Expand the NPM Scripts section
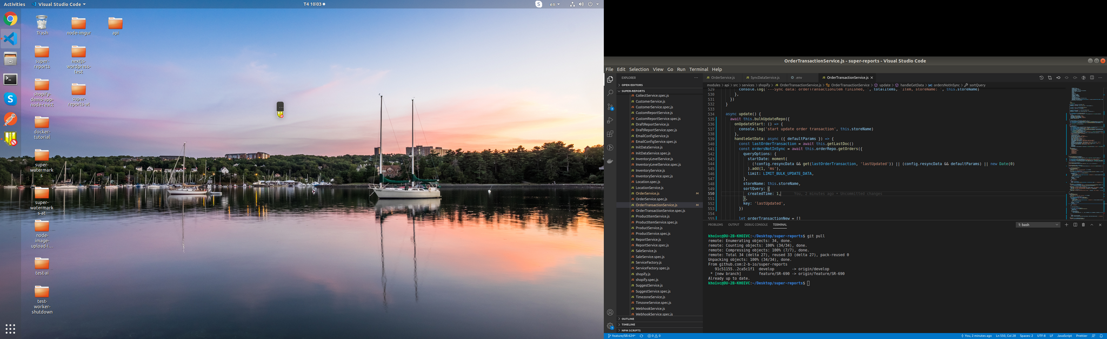The width and height of the screenshot is (1107, 339). tap(630, 330)
